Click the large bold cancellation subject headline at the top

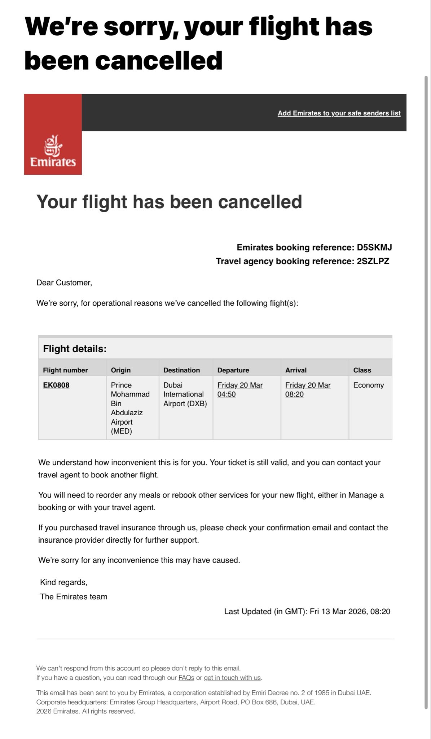pyautogui.click(x=198, y=43)
